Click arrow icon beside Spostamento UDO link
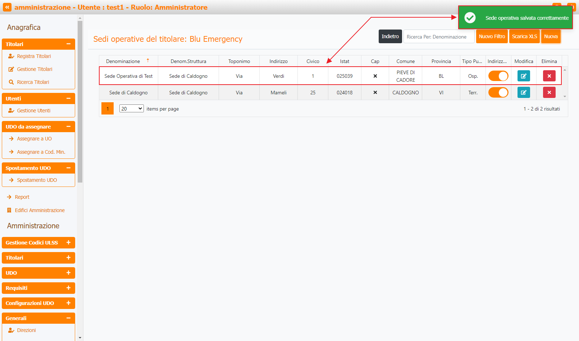This screenshot has width=579, height=341. point(11,180)
